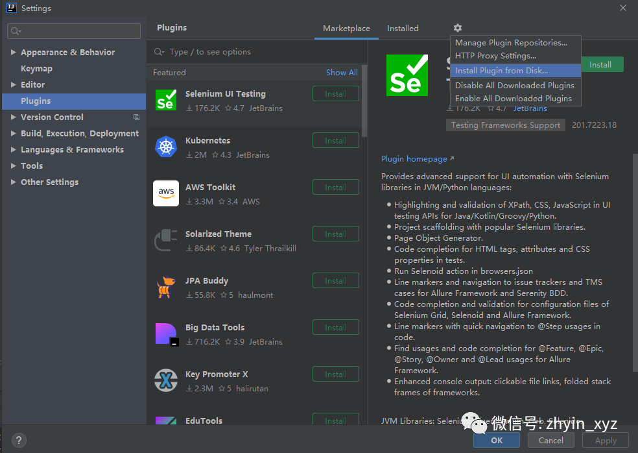The width and height of the screenshot is (638, 453).
Task: Click the plugin list scrollbar
Action: click(364, 101)
